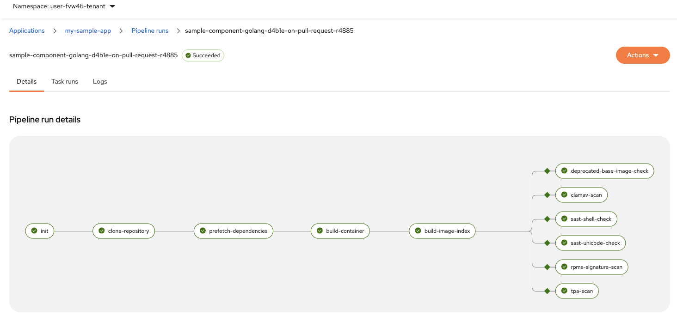
Task: Click check icon on deprecated-base-image-check
Action: [x=564, y=171]
